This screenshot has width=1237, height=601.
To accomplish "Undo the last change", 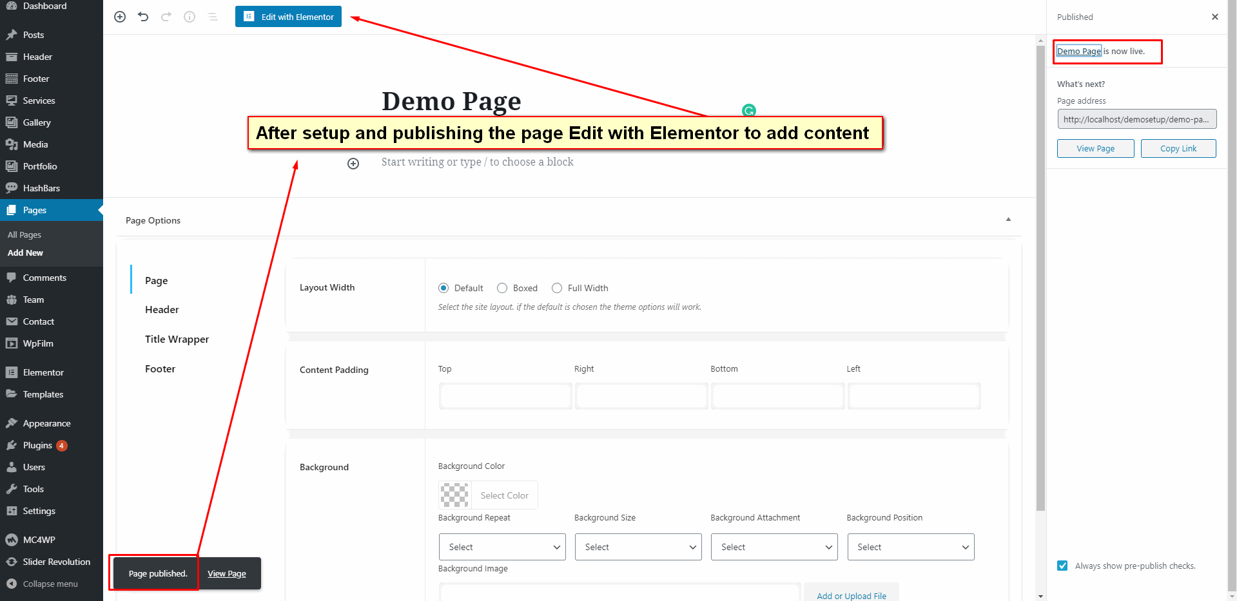I will pos(143,17).
